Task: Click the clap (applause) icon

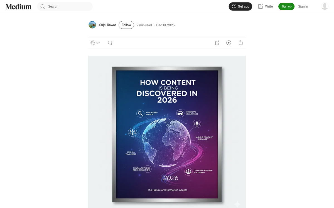Action: (x=93, y=43)
